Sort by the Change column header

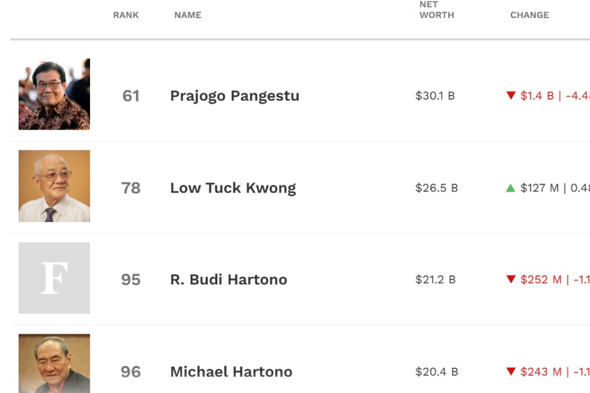(x=530, y=15)
